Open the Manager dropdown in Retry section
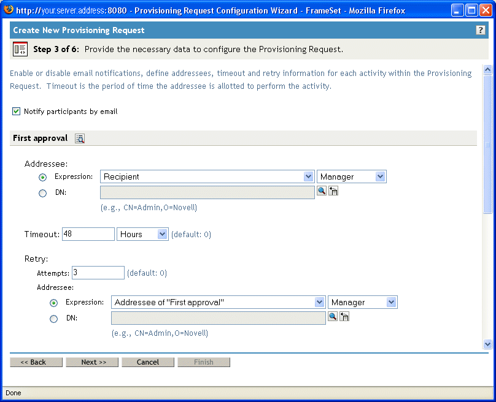Image resolution: width=496 pixels, height=402 pixels. coord(363,302)
